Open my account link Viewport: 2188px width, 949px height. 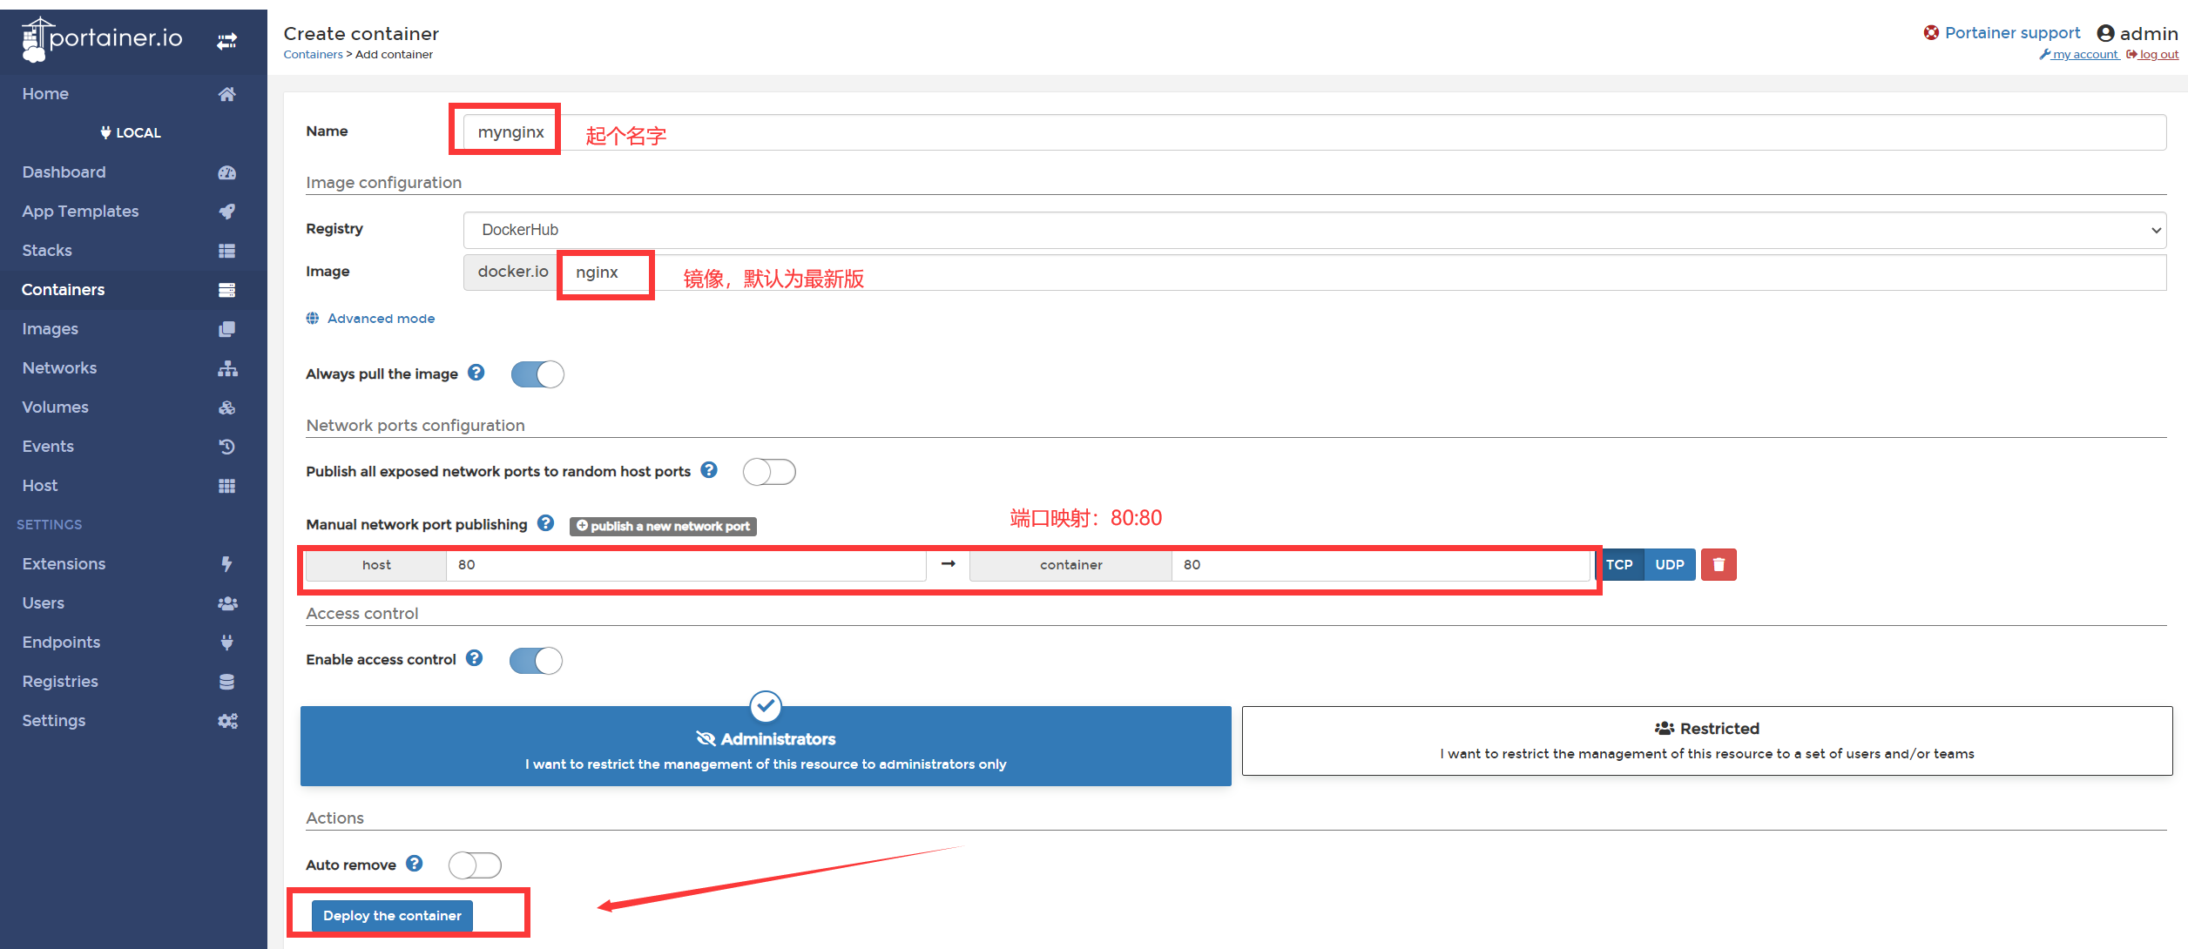point(2080,54)
